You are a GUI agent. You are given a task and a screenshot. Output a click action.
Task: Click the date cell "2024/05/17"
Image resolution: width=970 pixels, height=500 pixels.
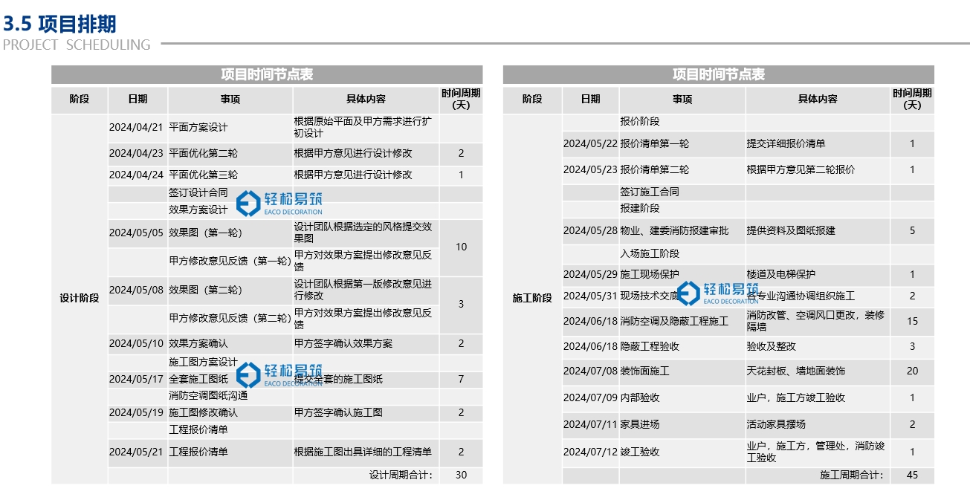(136, 380)
